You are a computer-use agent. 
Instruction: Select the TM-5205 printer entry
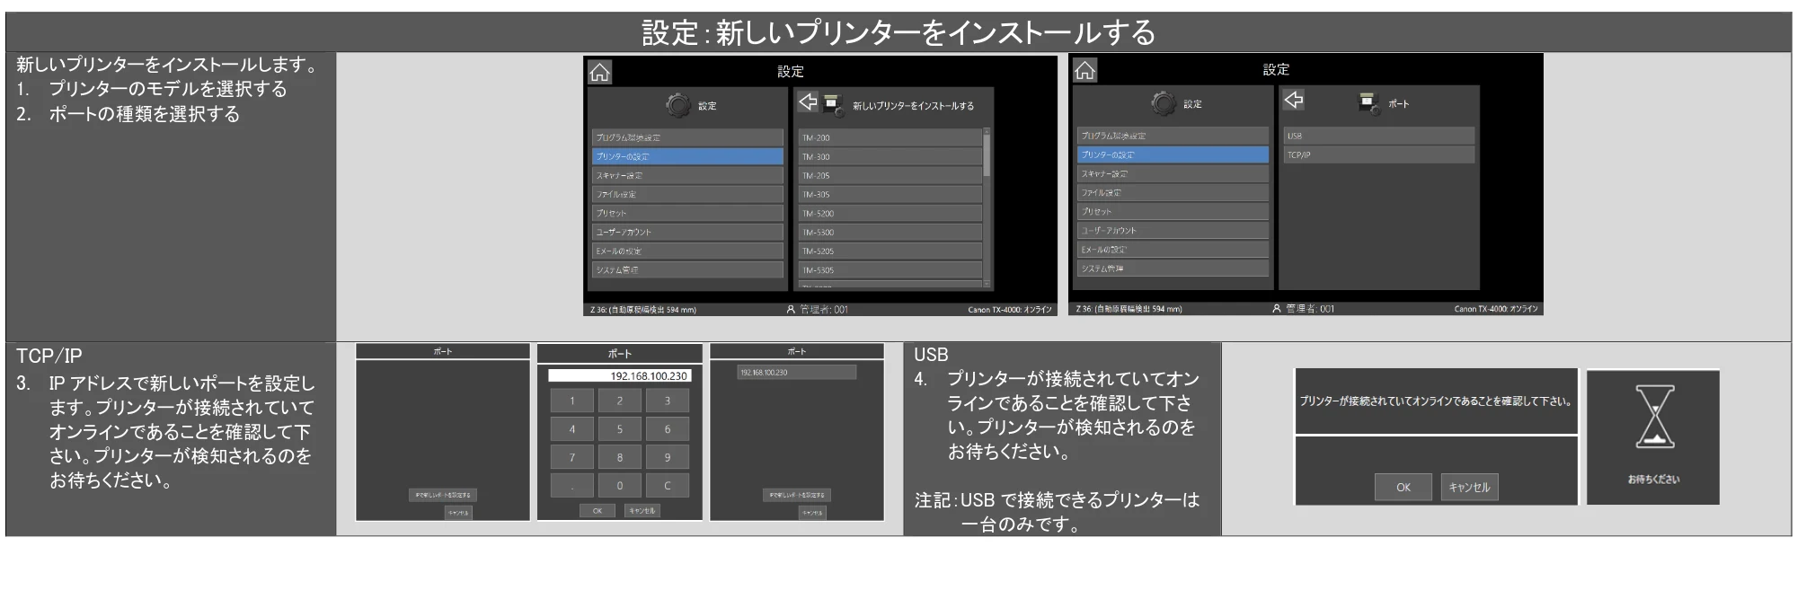click(890, 251)
